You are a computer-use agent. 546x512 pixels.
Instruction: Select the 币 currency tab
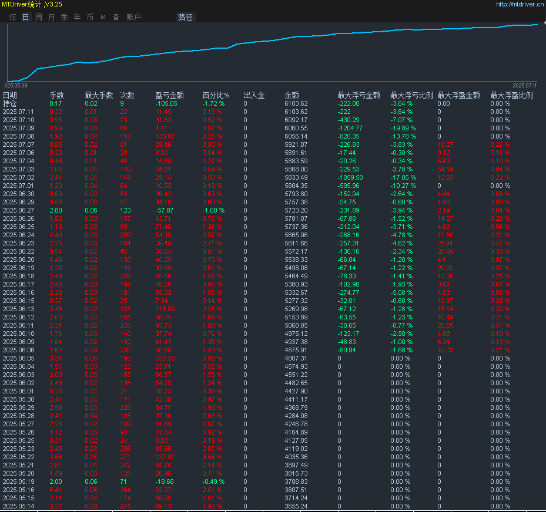pyautogui.click(x=90, y=17)
